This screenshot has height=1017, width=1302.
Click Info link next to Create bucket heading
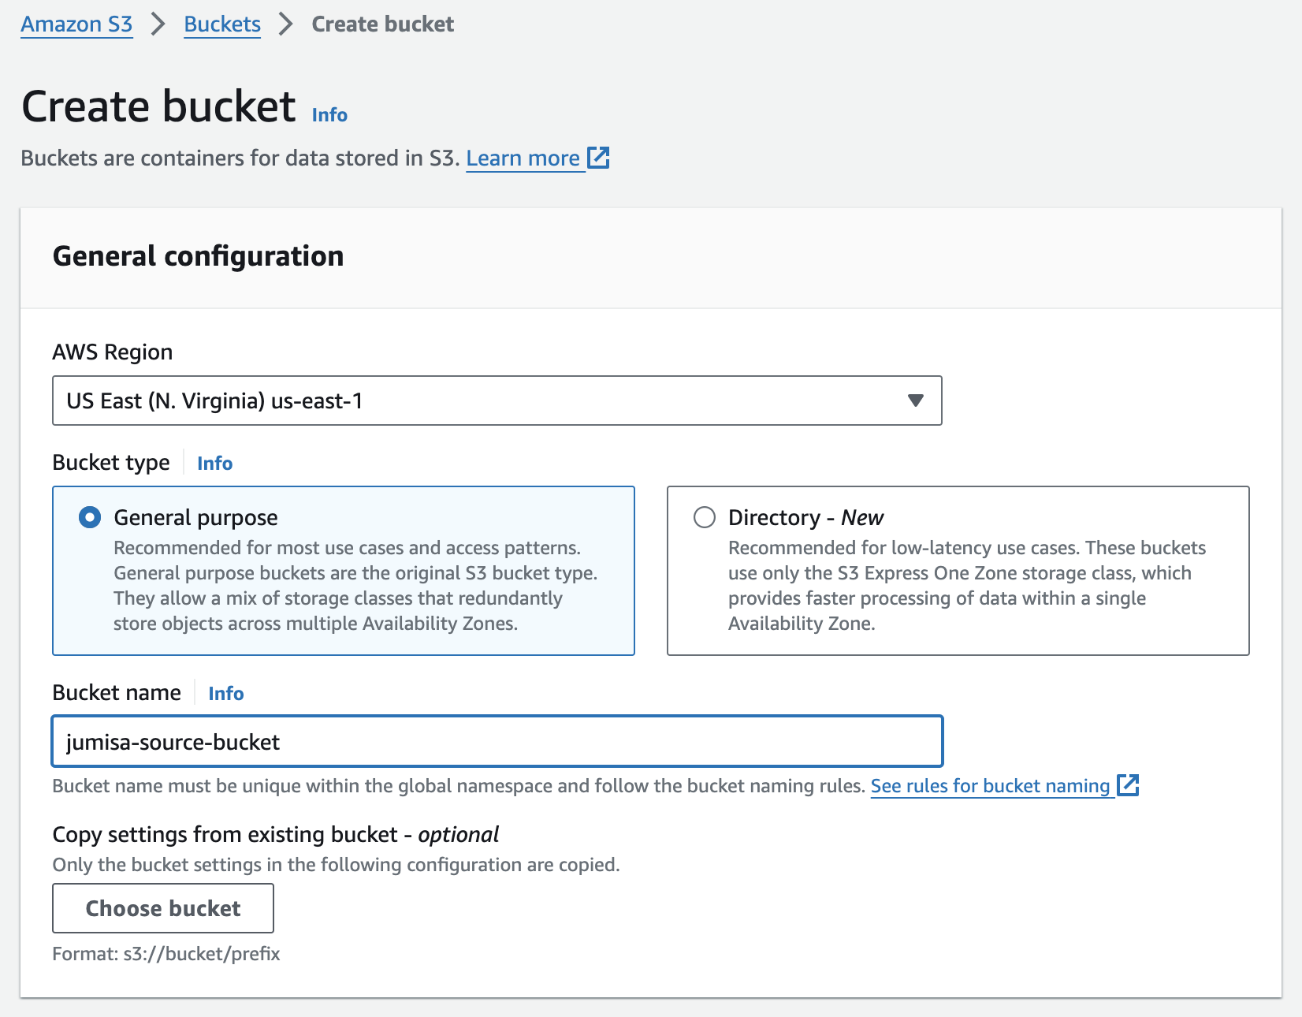tap(329, 115)
